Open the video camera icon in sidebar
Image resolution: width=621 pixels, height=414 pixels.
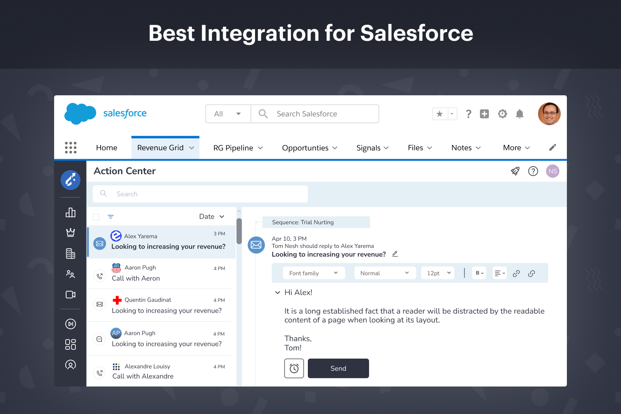point(70,294)
